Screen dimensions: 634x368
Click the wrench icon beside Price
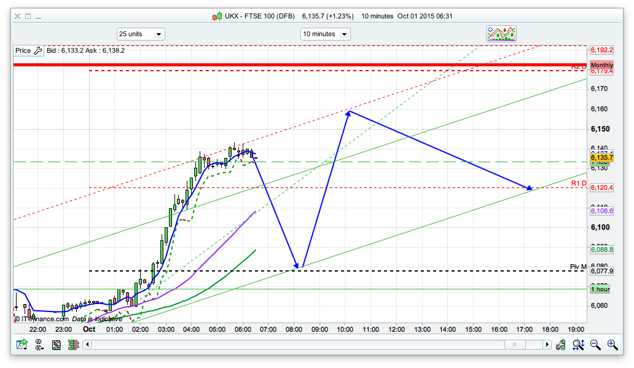tap(37, 51)
